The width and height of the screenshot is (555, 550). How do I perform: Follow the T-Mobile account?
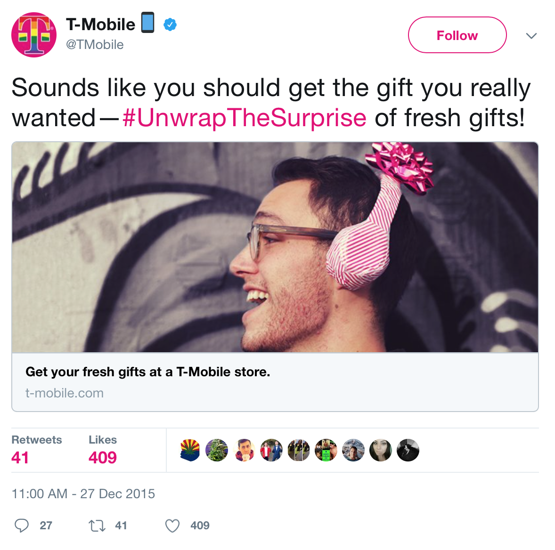457,35
